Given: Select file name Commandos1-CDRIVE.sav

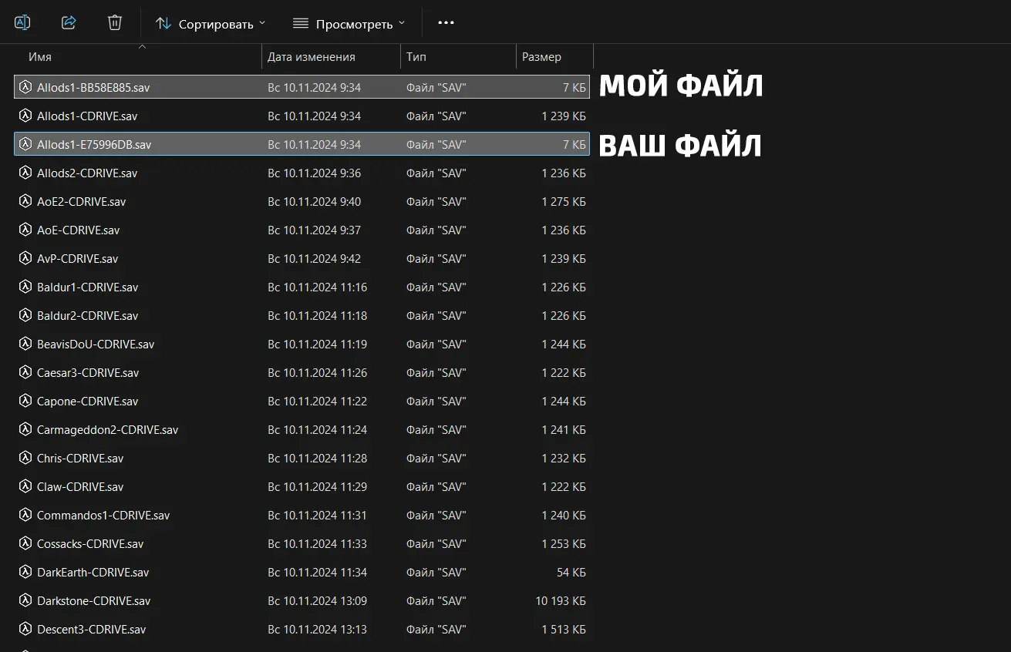Looking at the screenshot, I should click(103, 516).
